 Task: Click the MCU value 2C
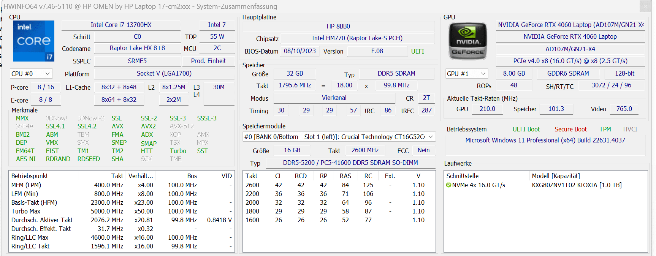click(217, 48)
